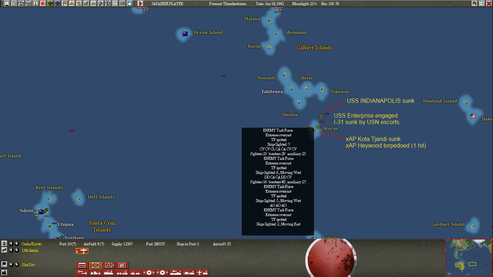
Task: Go to previous air unit before 13th Sentai
Action: [x=11, y=250]
